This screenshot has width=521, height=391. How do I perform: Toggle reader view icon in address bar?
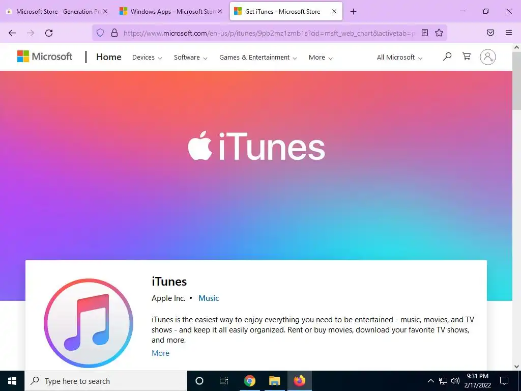pyautogui.click(x=425, y=33)
